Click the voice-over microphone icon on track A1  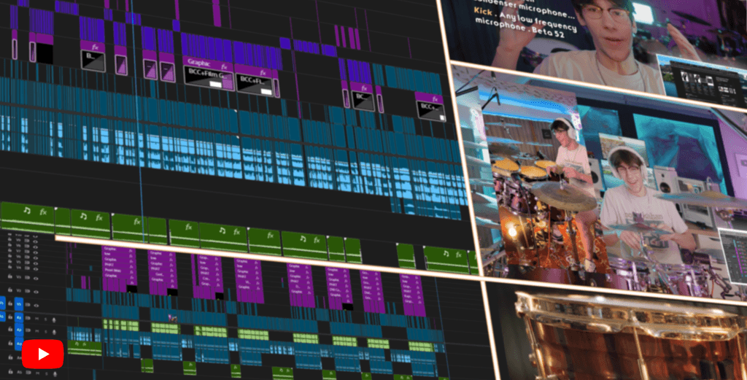pos(54,320)
